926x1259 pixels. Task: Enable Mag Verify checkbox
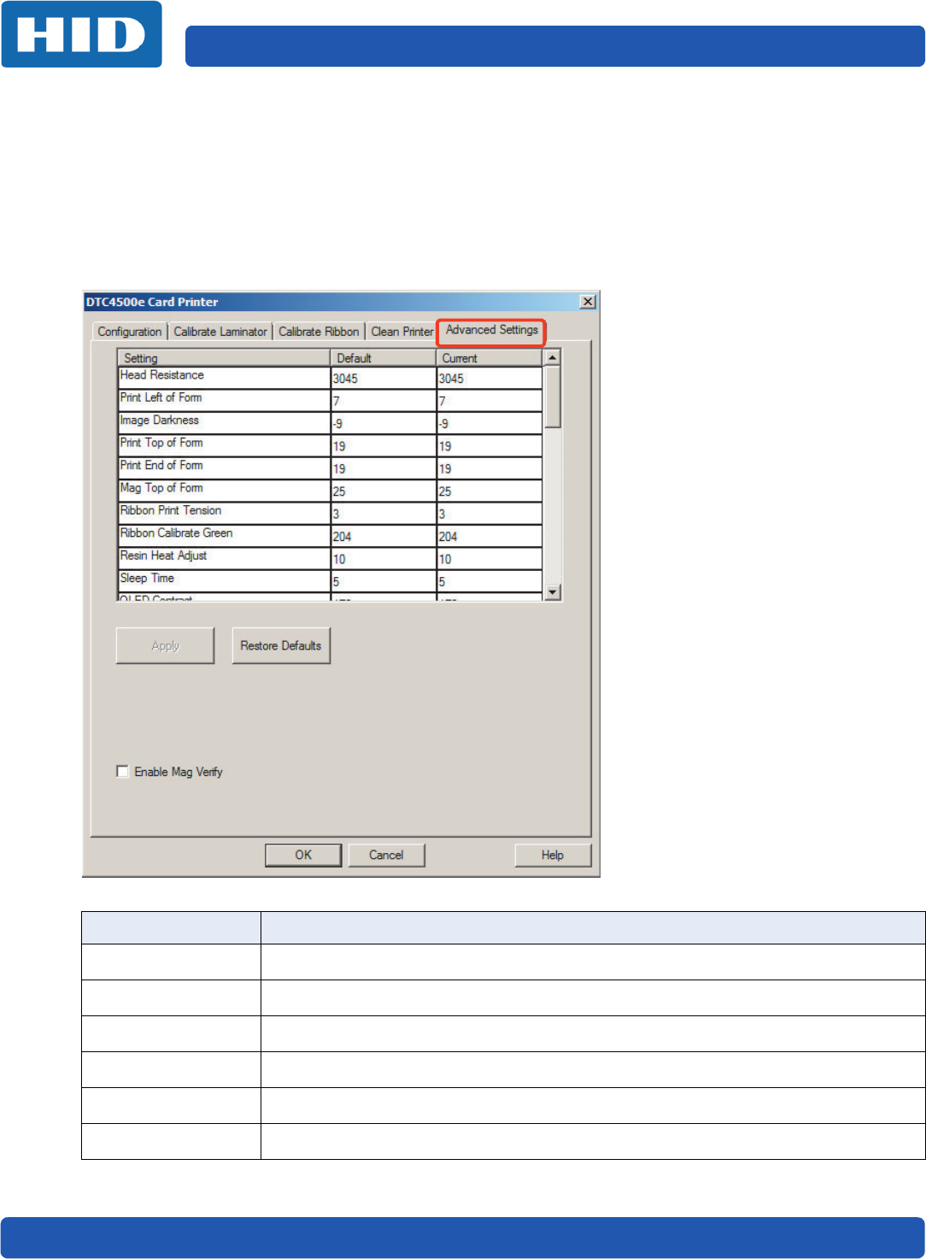pyautogui.click(x=123, y=772)
